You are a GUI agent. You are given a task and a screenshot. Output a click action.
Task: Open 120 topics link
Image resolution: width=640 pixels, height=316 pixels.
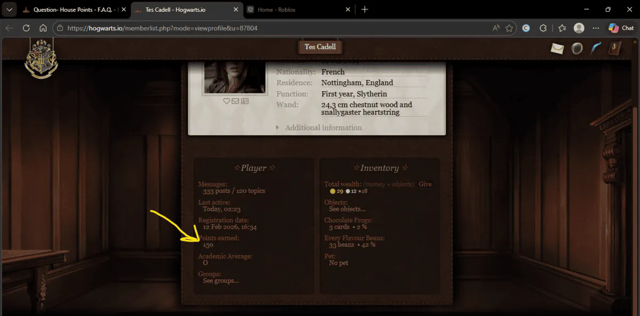[251, 191]
